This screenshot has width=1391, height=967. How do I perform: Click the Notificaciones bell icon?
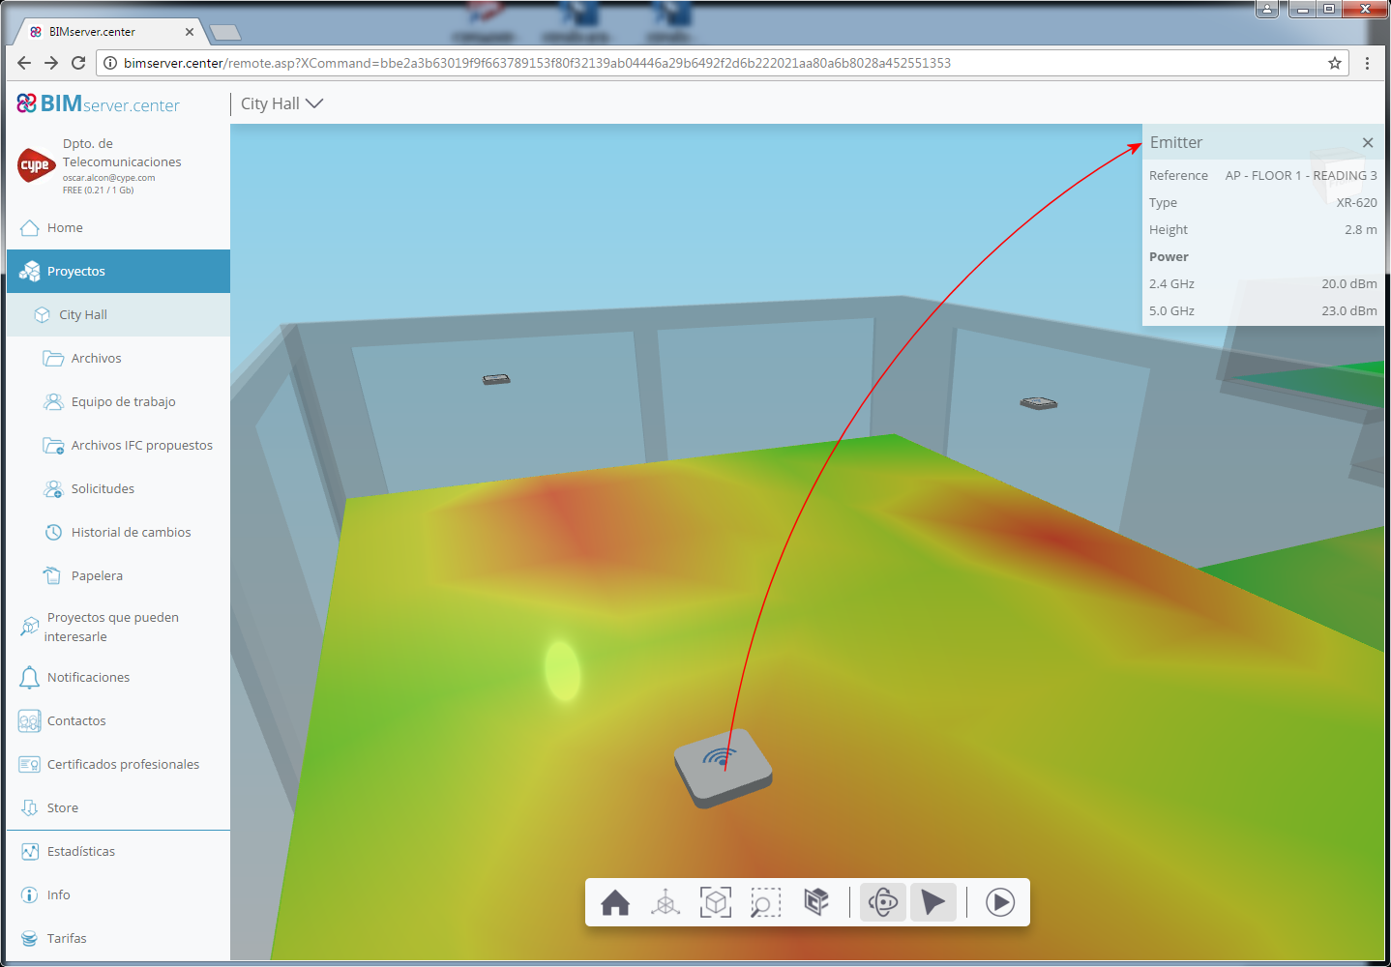[30, 678]
